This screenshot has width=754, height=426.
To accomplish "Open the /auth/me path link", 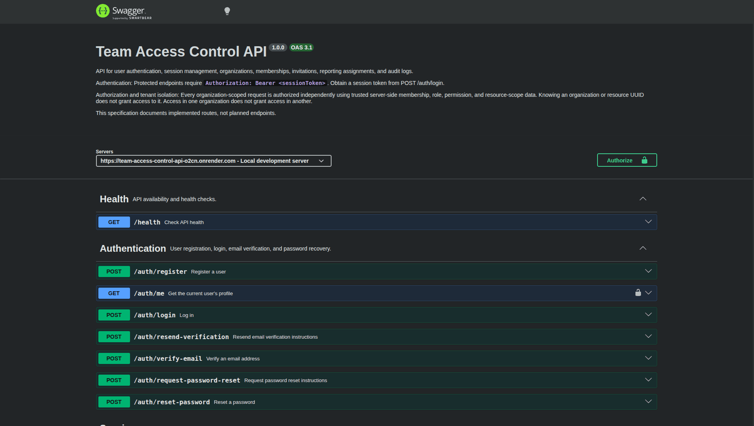I will coord(149,293).
